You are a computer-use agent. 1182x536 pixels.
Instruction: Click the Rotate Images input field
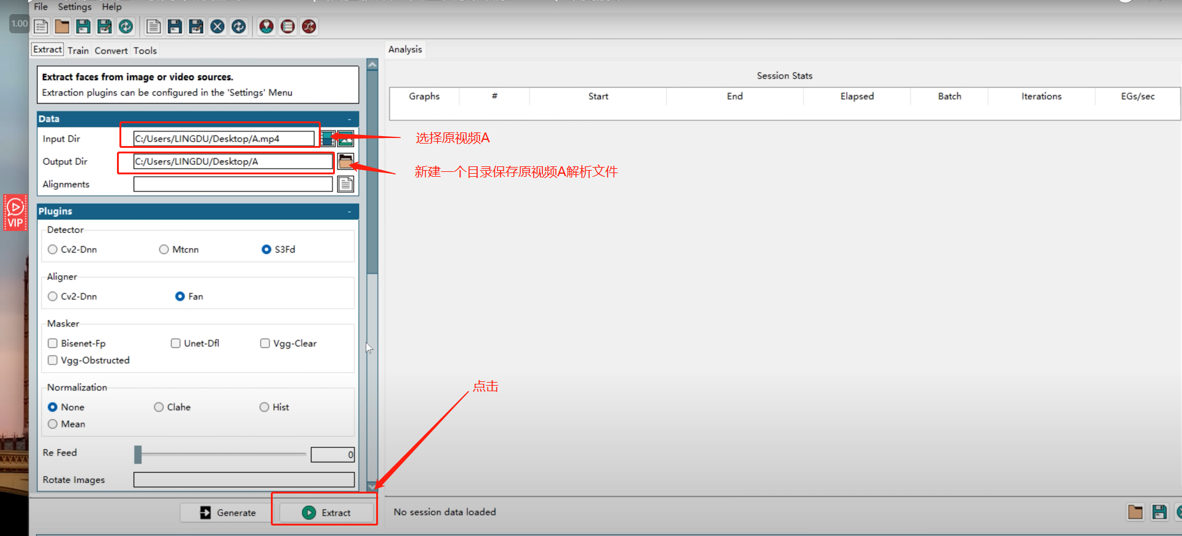[x=244, y=480]
